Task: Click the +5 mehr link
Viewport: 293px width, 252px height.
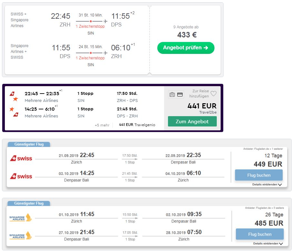Action: click(102, 125)
